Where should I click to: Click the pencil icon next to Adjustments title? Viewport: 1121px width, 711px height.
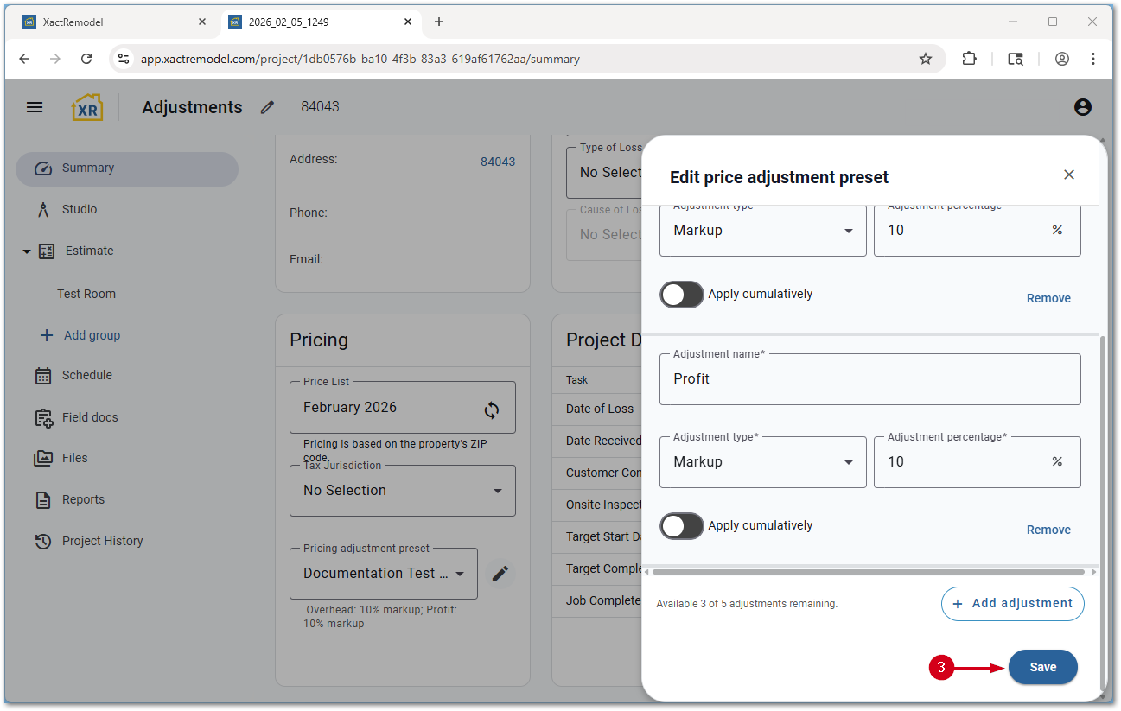268,107
